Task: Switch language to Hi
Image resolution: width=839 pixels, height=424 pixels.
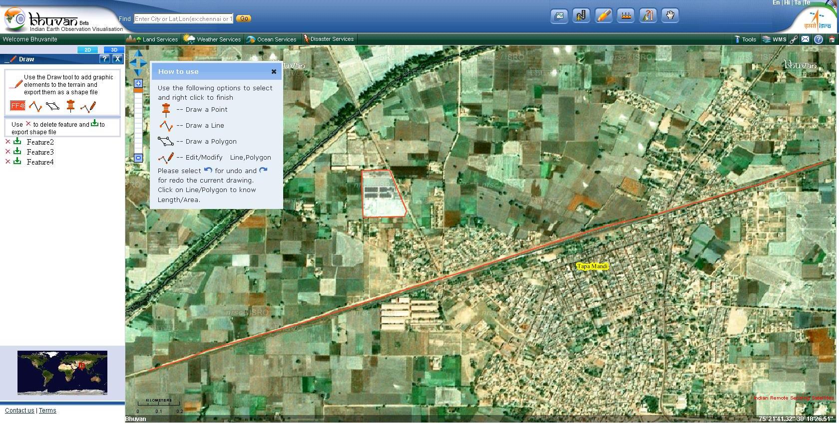Action: coord(787,2)
